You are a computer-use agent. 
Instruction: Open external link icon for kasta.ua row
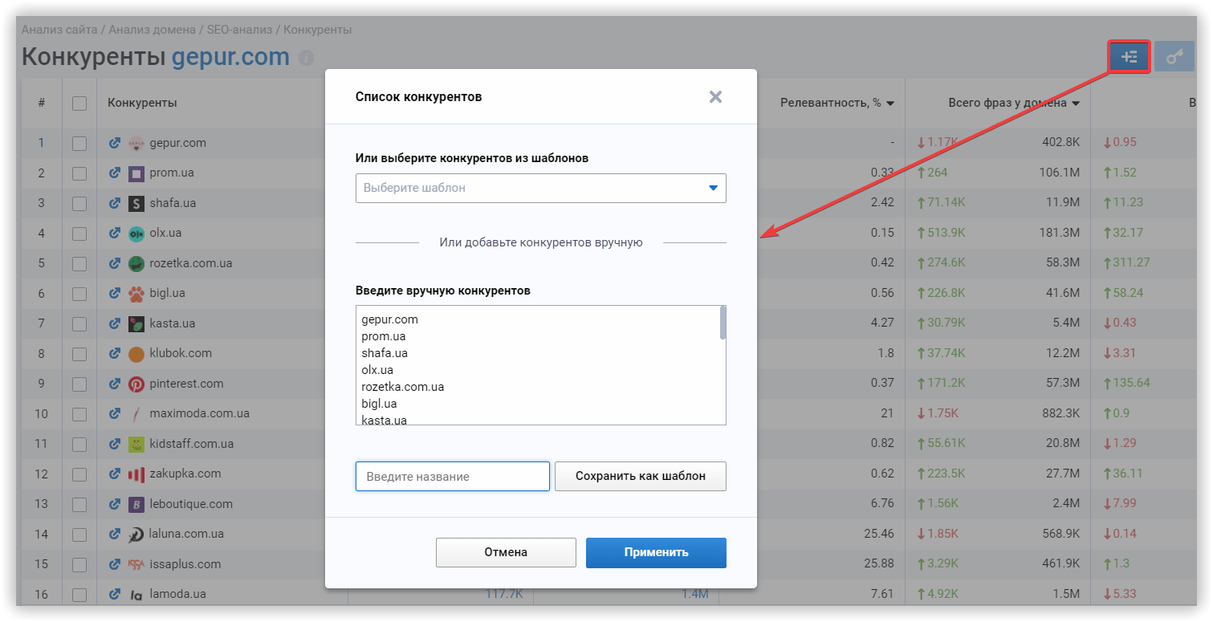[x=114, y=323]
